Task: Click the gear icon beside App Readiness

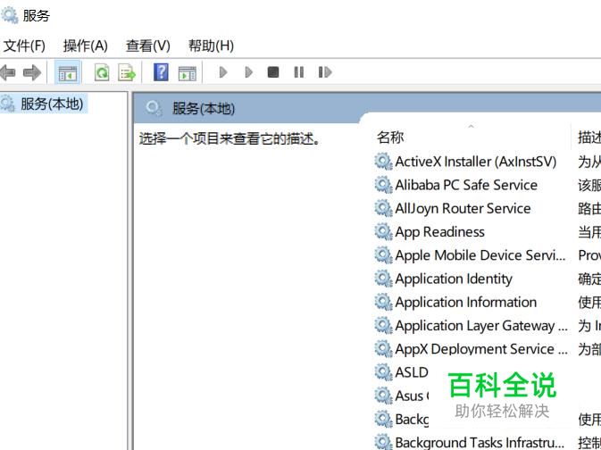Action: coord(383,232)
